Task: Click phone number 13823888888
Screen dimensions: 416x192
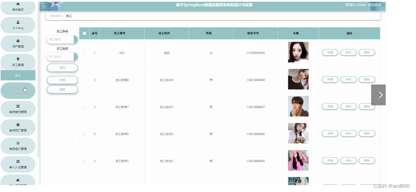Action: 255,80
